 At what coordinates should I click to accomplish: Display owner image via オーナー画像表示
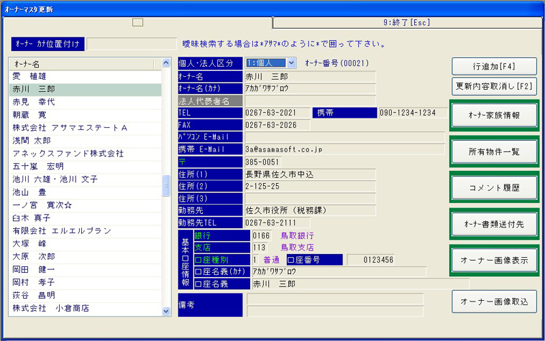coord(494,260)
